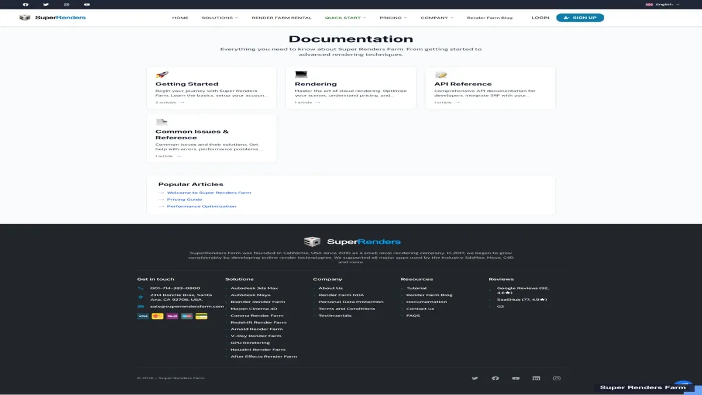
Task: Open Google Reviews link
Action: pos(522,290)
